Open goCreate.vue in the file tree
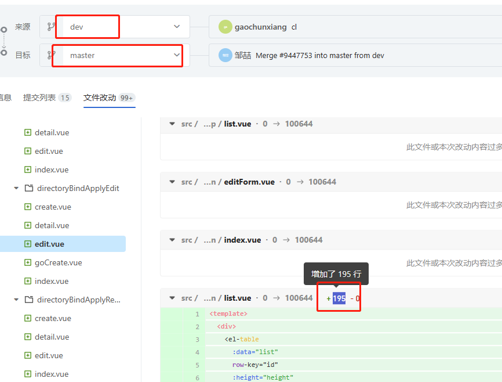Screen dimensions: 502x382 pyautogui.click(x=59, y=262)
